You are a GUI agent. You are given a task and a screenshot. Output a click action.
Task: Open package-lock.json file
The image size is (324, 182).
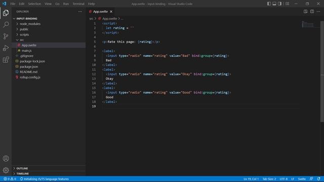point(49,61)
